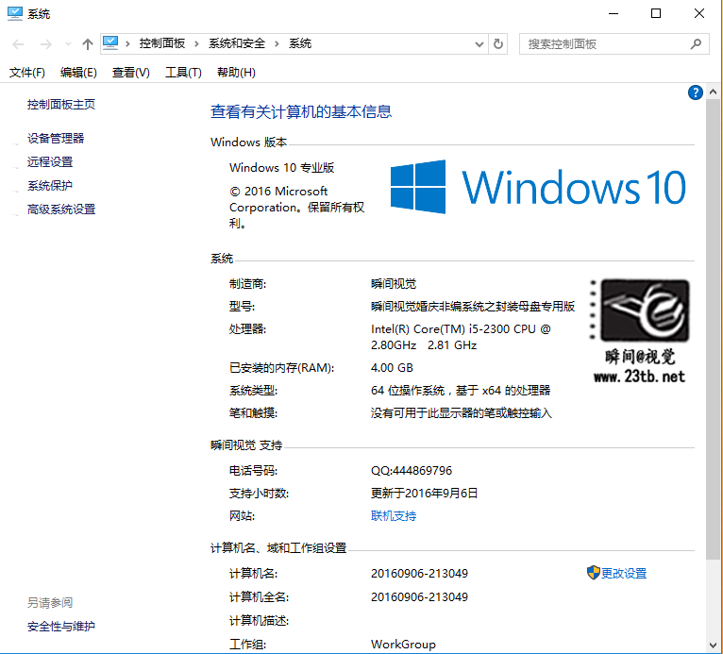Image resolution: width=723 pixels, height=654 pixels.
Task: Open the 工具(T) menu
Action: [183, 73]
